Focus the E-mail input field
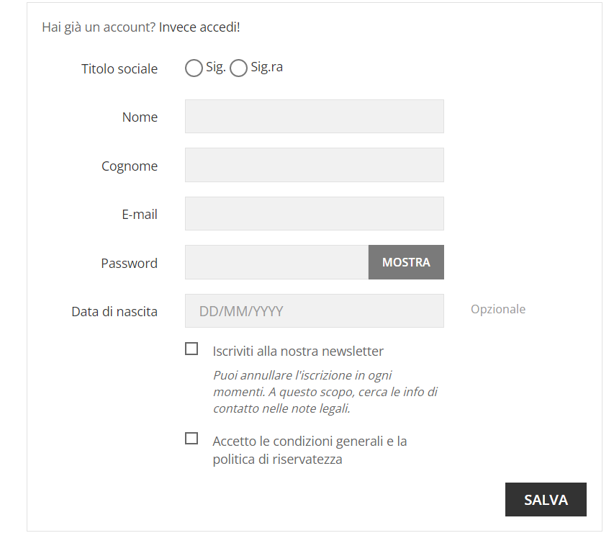Image resolution: width=614 pixels, height=533 pixels. [314, 214]
